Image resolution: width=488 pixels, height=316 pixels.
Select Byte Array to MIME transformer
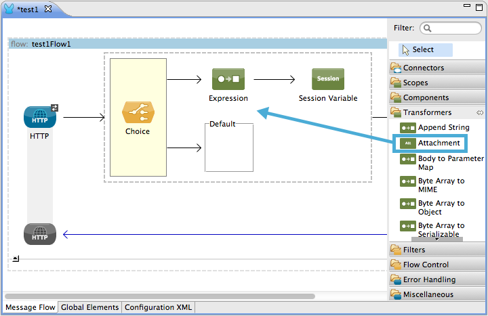coord(441,185)
